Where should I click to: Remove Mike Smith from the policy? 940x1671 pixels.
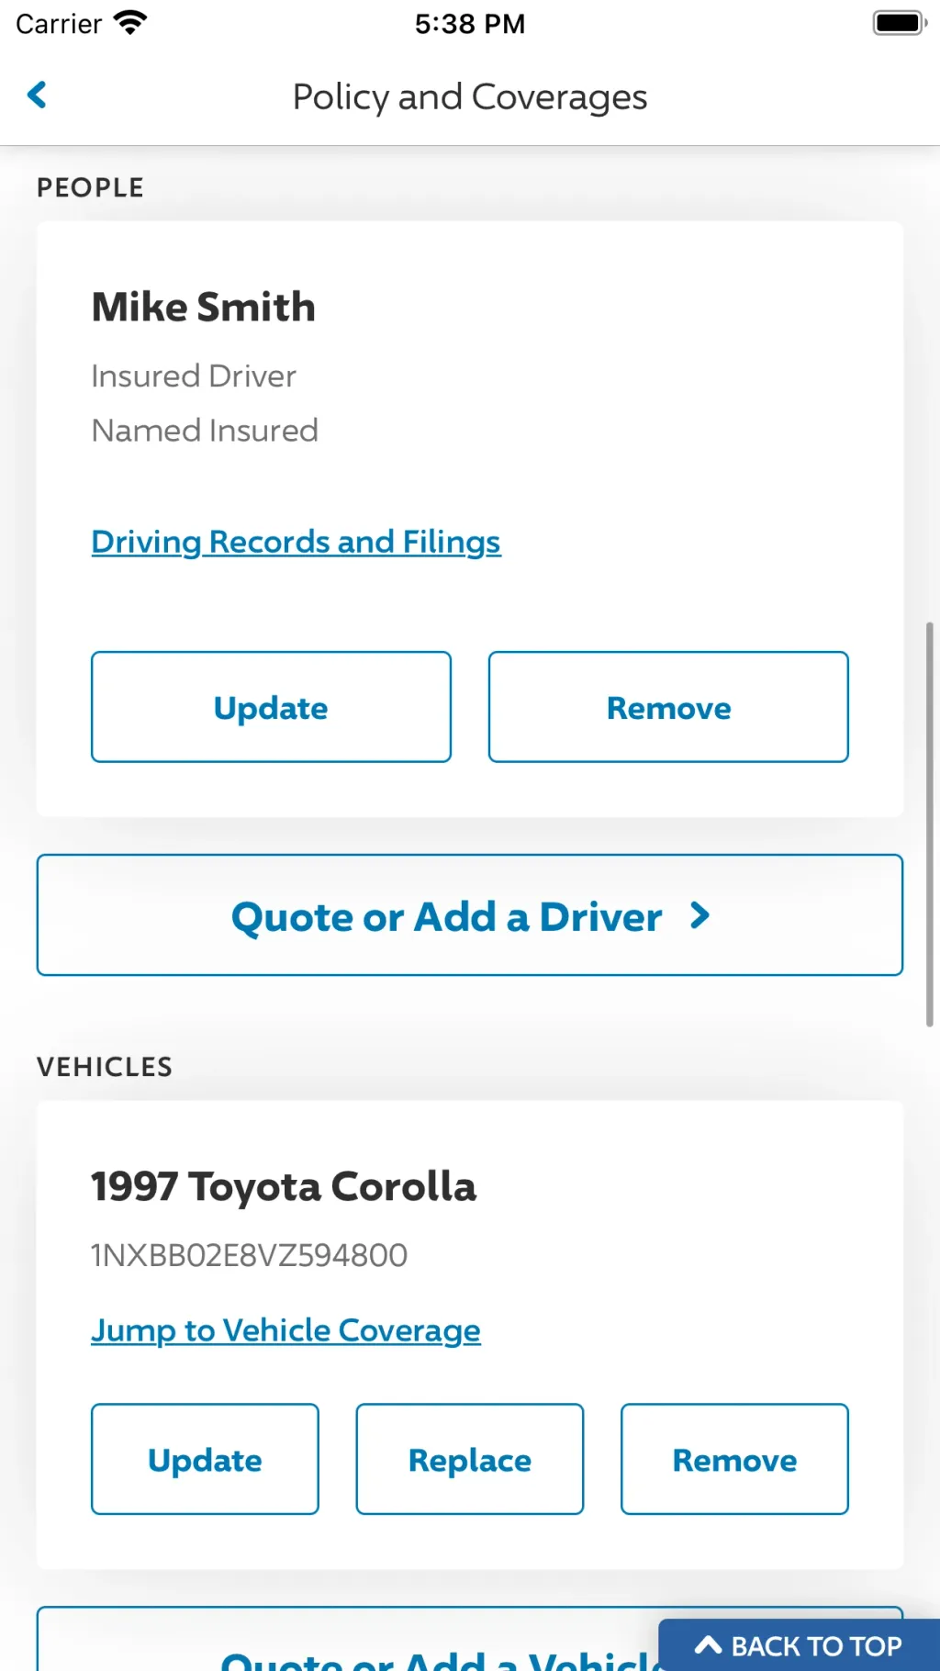coord(668,707)
